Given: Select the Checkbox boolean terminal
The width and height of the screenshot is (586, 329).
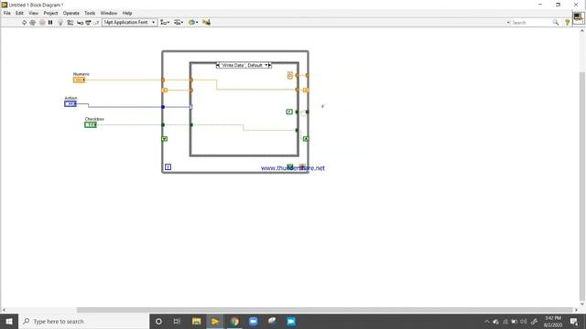Looking at the screenshot, I should point(91,124).
